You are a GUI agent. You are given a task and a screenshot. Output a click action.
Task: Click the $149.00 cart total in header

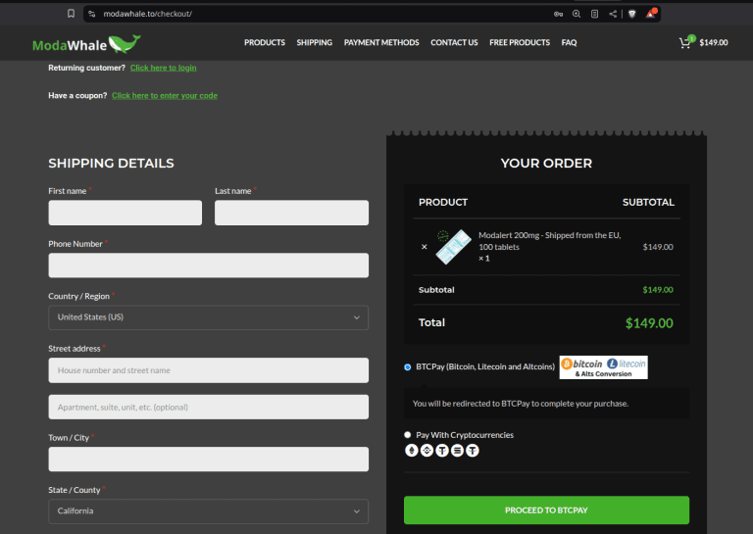pos(714,43)
